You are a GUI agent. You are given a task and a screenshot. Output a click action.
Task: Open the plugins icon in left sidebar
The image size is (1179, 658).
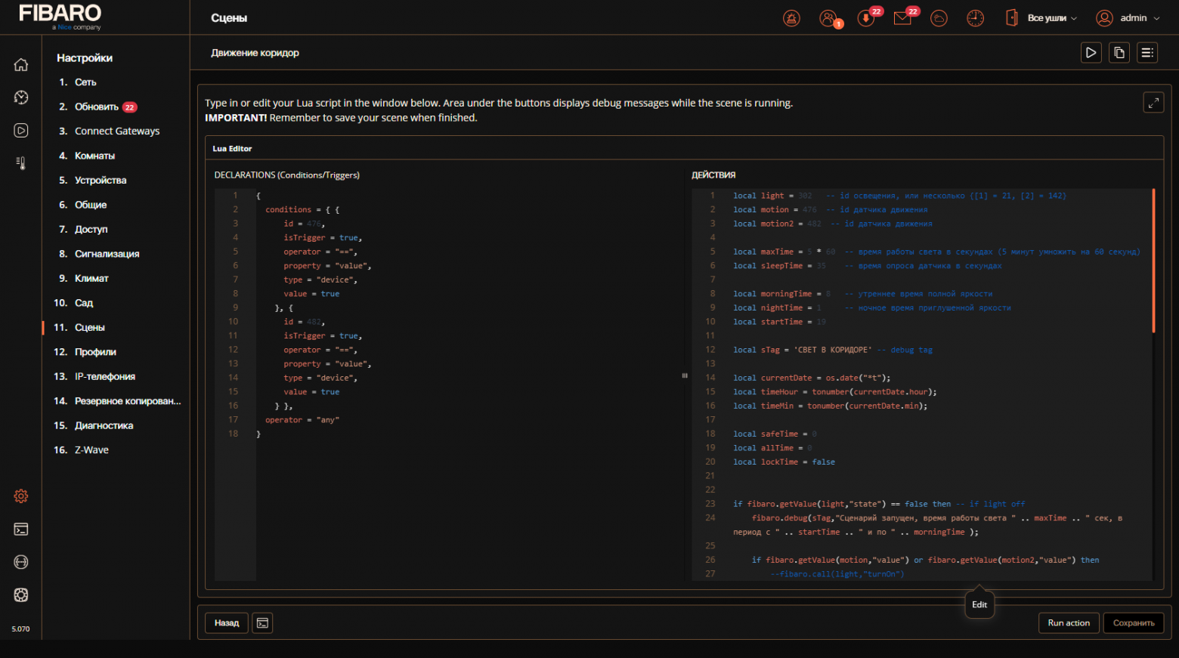[21, 562]
